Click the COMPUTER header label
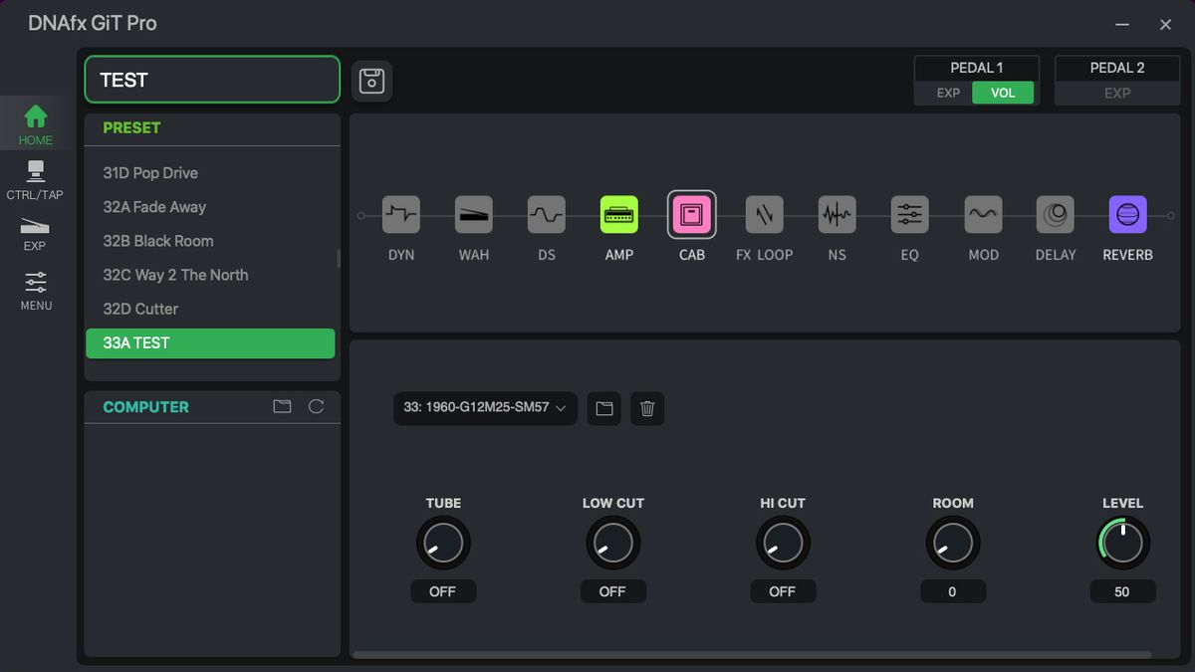 (145, 407)
